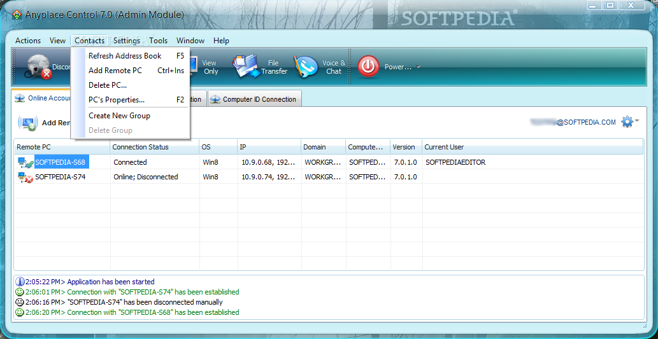Click log entry S74 disconnected manually

tap(145, 302)
